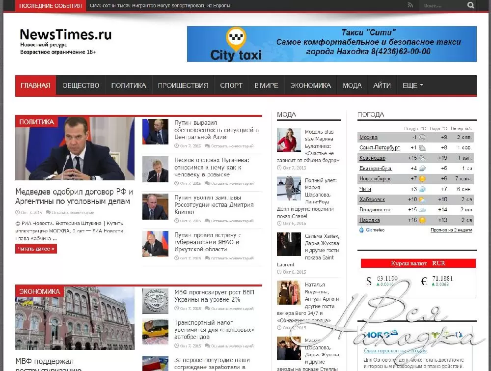The width and height of the screenshot is (491, 371).
Task: Open headline about Песков and Пугачева
Action: click(212, 167)
